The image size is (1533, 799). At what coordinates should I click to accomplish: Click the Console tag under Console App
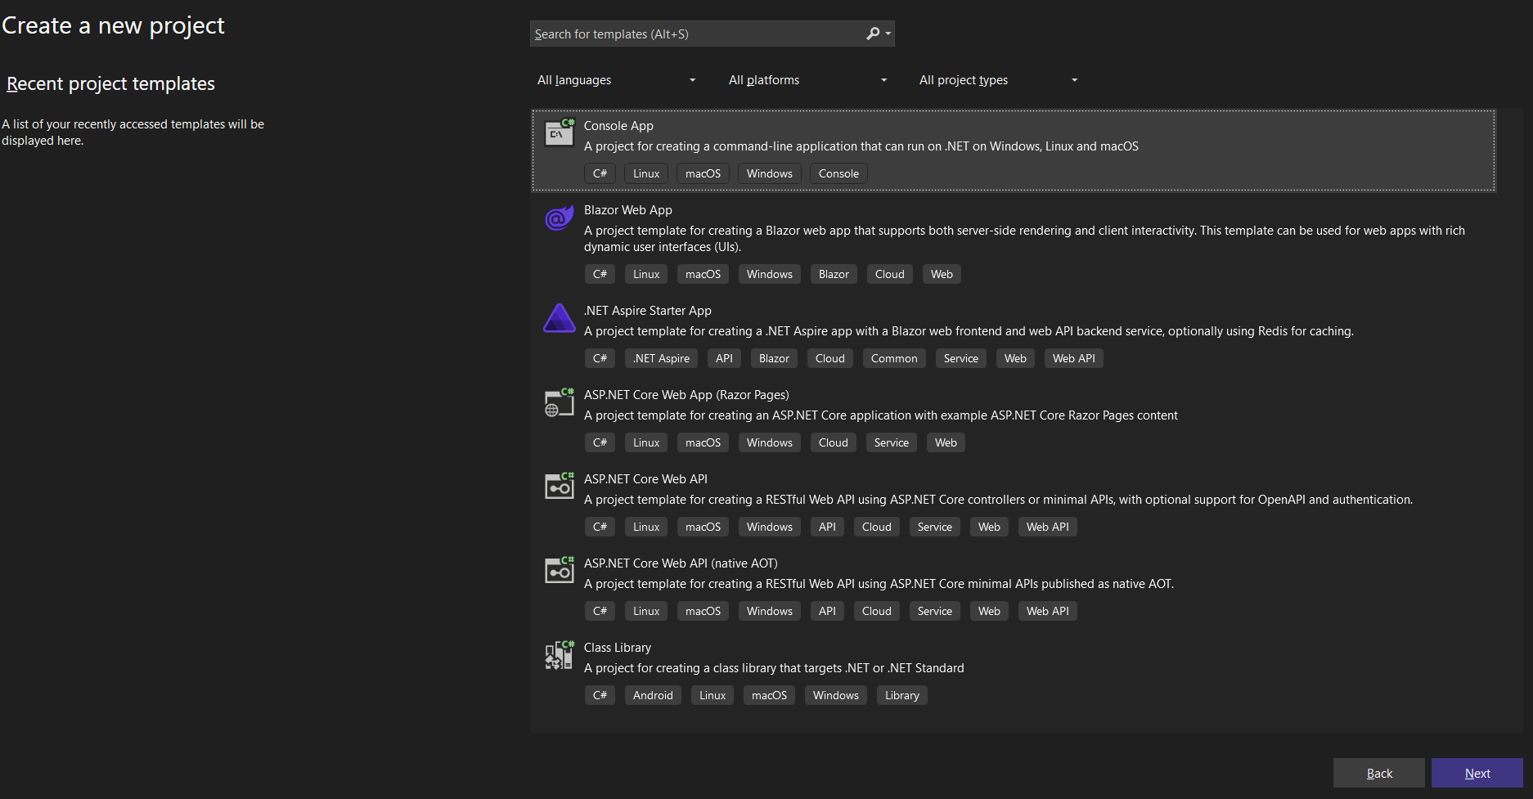(x=838, y=173)
